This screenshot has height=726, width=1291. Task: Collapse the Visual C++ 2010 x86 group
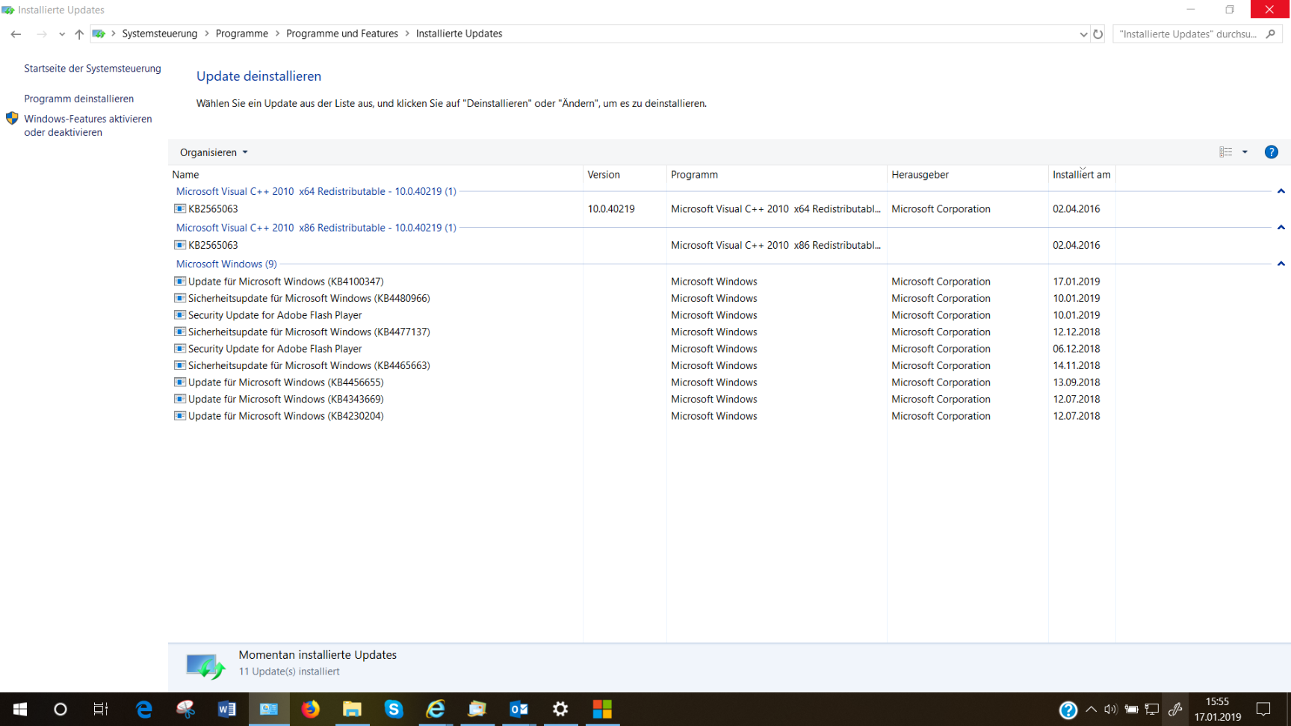pyautogui.click(x=1281, y=227)
